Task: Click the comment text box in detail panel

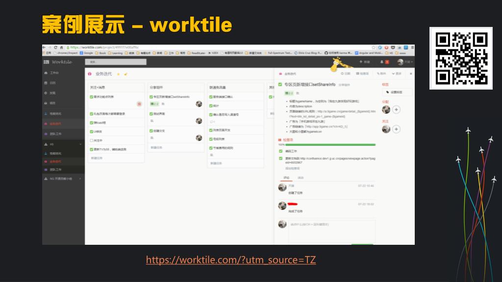Action: tap(332, 232)
